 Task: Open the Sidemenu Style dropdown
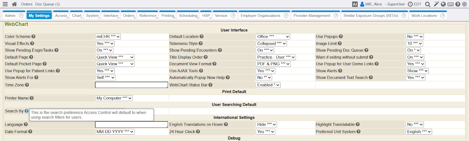pyautogui.click(x=271, y=43)
